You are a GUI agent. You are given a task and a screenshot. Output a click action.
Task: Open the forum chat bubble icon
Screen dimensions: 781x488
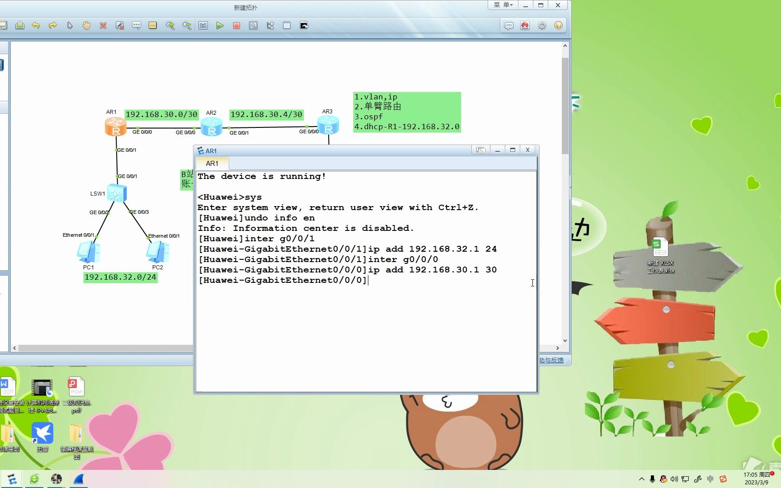[508, 25]
